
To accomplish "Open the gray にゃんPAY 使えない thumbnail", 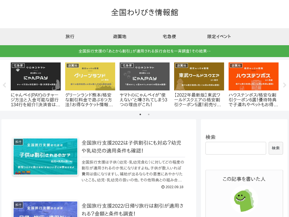I will click(144, 76).
